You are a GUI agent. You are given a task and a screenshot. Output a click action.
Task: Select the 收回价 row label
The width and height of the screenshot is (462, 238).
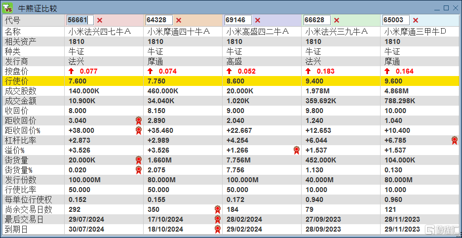tap(17, 111)
